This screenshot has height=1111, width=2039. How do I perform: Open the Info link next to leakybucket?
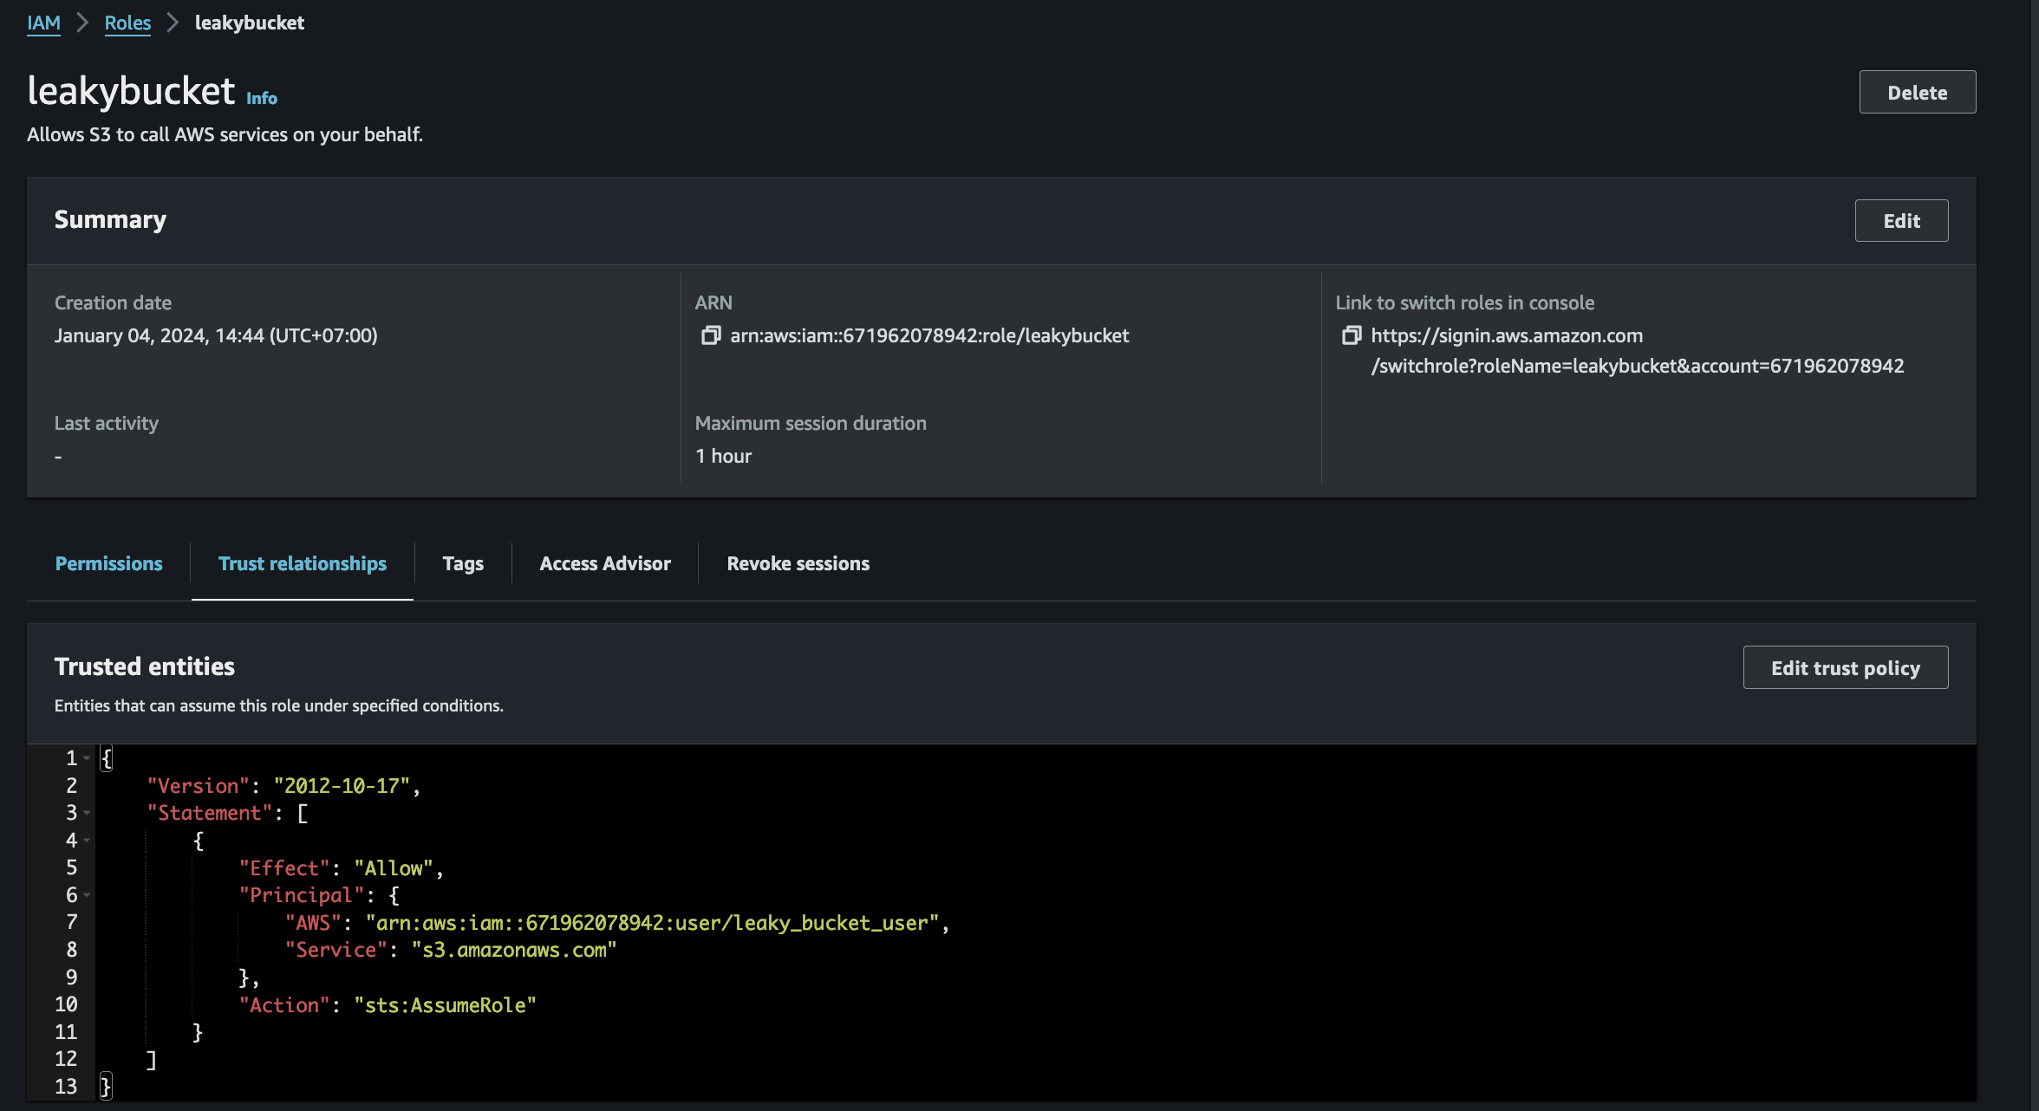click(x=262, y=98)
